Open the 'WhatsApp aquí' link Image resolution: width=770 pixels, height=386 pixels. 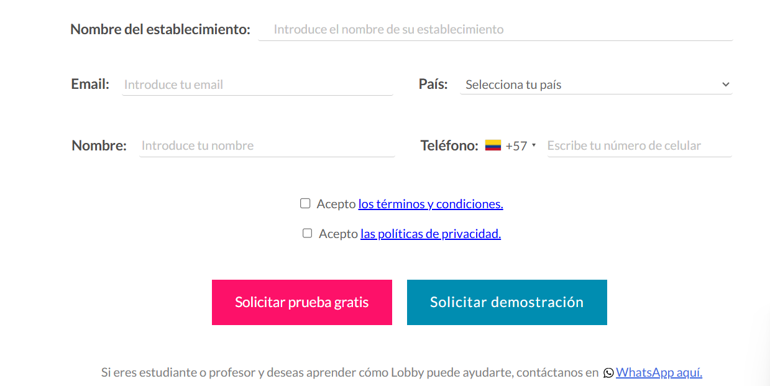659,373
